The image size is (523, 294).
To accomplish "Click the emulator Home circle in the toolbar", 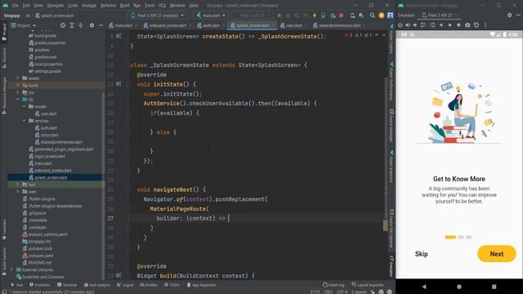I will click(x=449, y=25).
